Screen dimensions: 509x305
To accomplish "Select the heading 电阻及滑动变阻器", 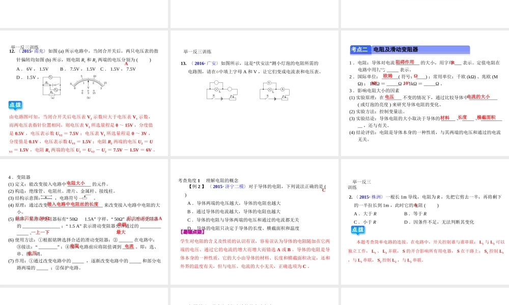I will pos(395,50).
